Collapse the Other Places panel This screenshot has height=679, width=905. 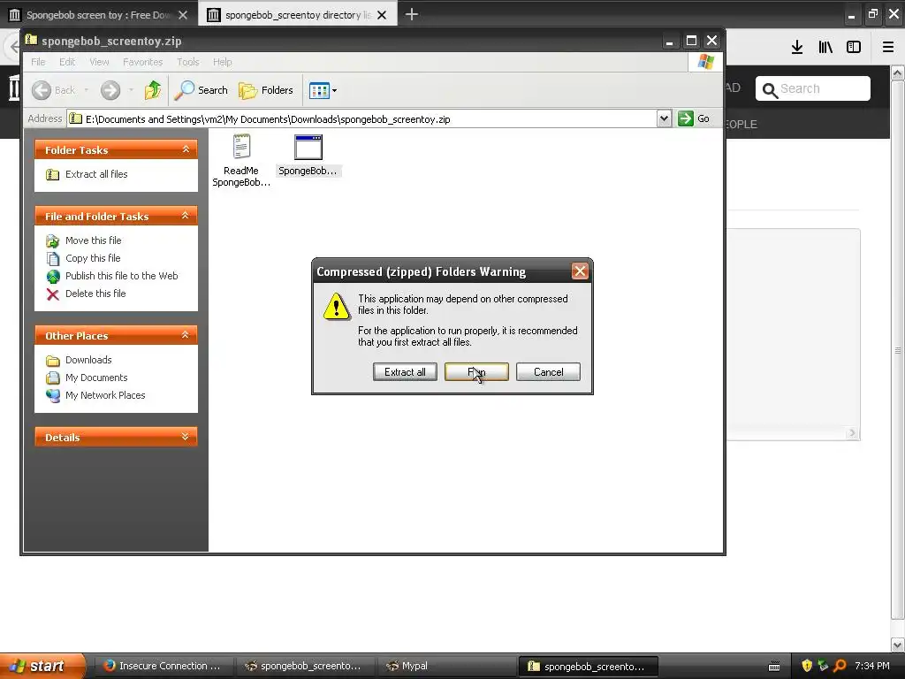point(186,335)
